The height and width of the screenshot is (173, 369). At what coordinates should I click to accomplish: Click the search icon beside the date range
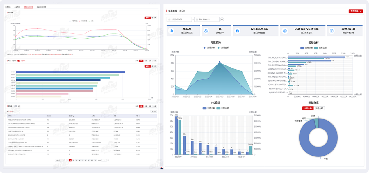point(222,19)
